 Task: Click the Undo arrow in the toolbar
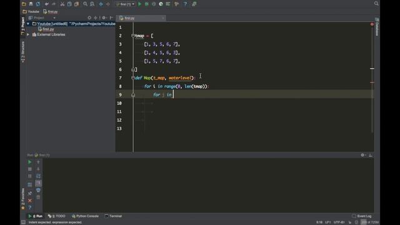(x=46, y=4)
